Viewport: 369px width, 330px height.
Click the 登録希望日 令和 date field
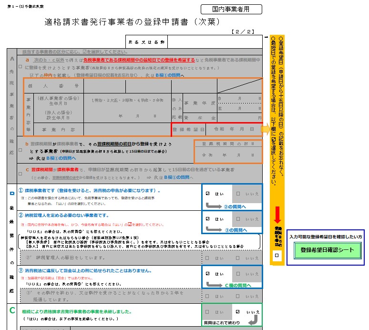pos(234,129)
